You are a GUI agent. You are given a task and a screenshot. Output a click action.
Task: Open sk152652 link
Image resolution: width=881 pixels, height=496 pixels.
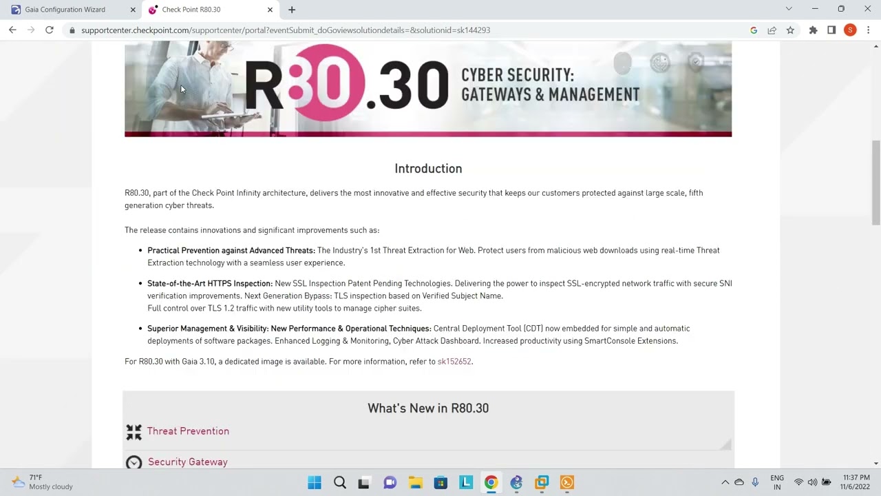[x=454, y=362]
